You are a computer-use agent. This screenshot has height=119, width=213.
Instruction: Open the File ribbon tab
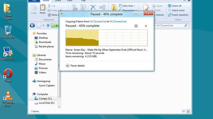click(x=34, y=1)
